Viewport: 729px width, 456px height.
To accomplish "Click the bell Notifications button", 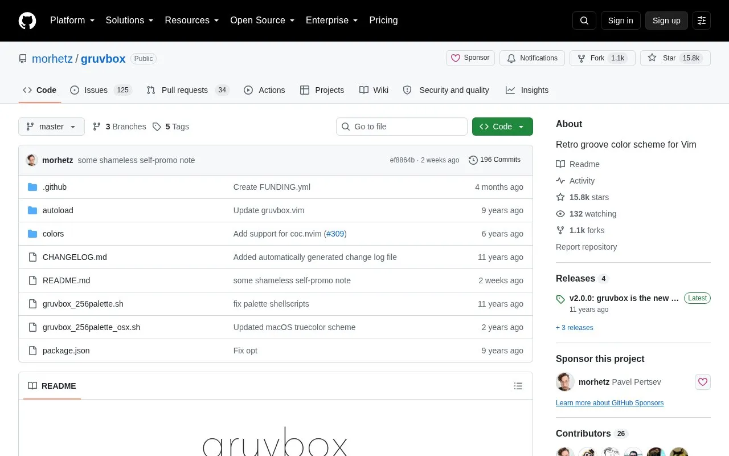I will (x=532, y=58).
